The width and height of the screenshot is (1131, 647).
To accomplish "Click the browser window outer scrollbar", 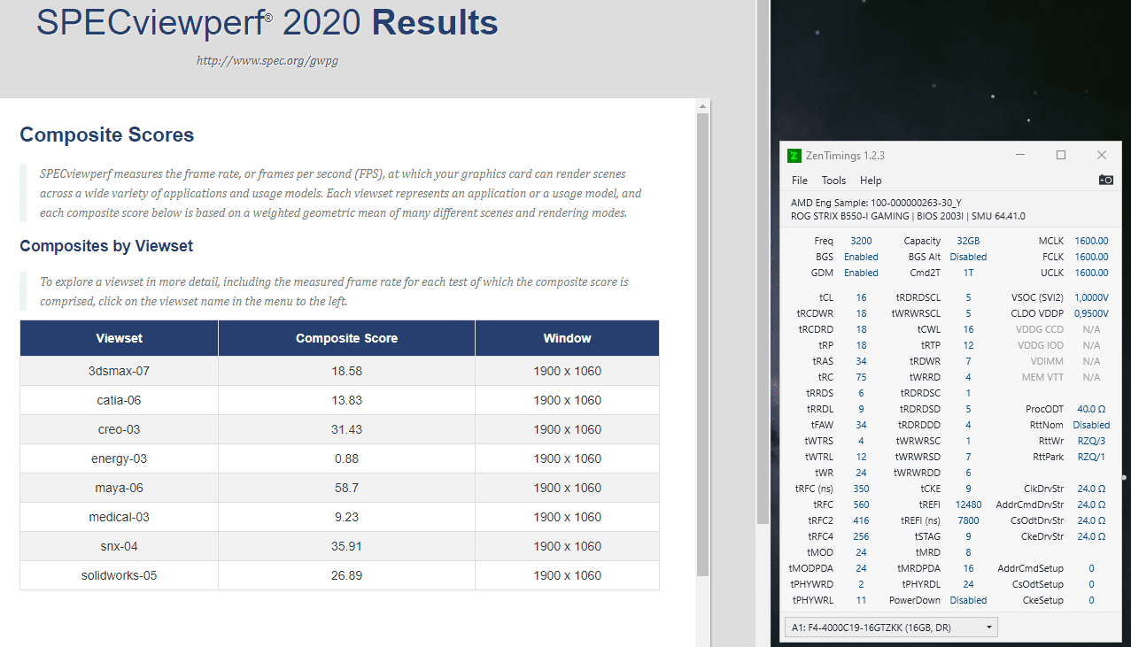I will 763,263.
